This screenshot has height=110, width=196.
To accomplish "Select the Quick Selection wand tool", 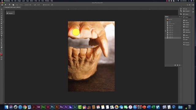I will [x=2, y=15].
